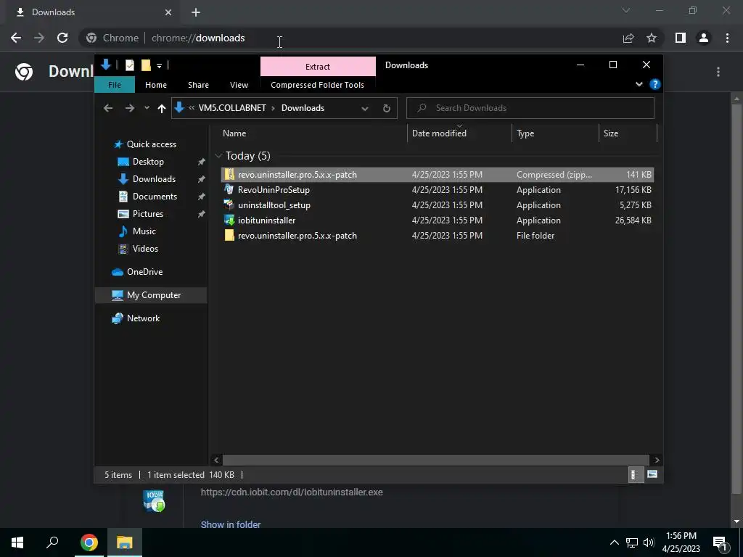743x557 pixels.
Task: Open Documents in navigation pane
Action: [x=155, y=197]
